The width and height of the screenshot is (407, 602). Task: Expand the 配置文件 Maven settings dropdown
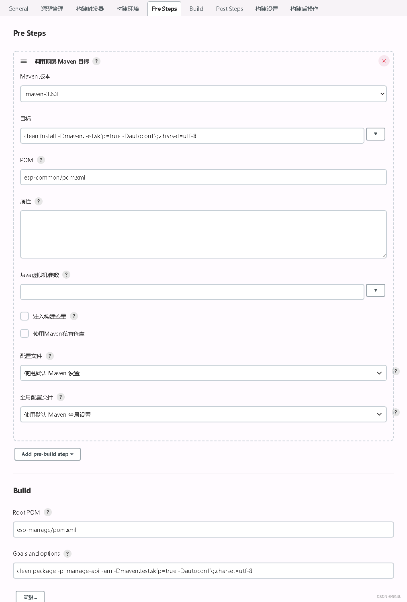tap(203, 373)
